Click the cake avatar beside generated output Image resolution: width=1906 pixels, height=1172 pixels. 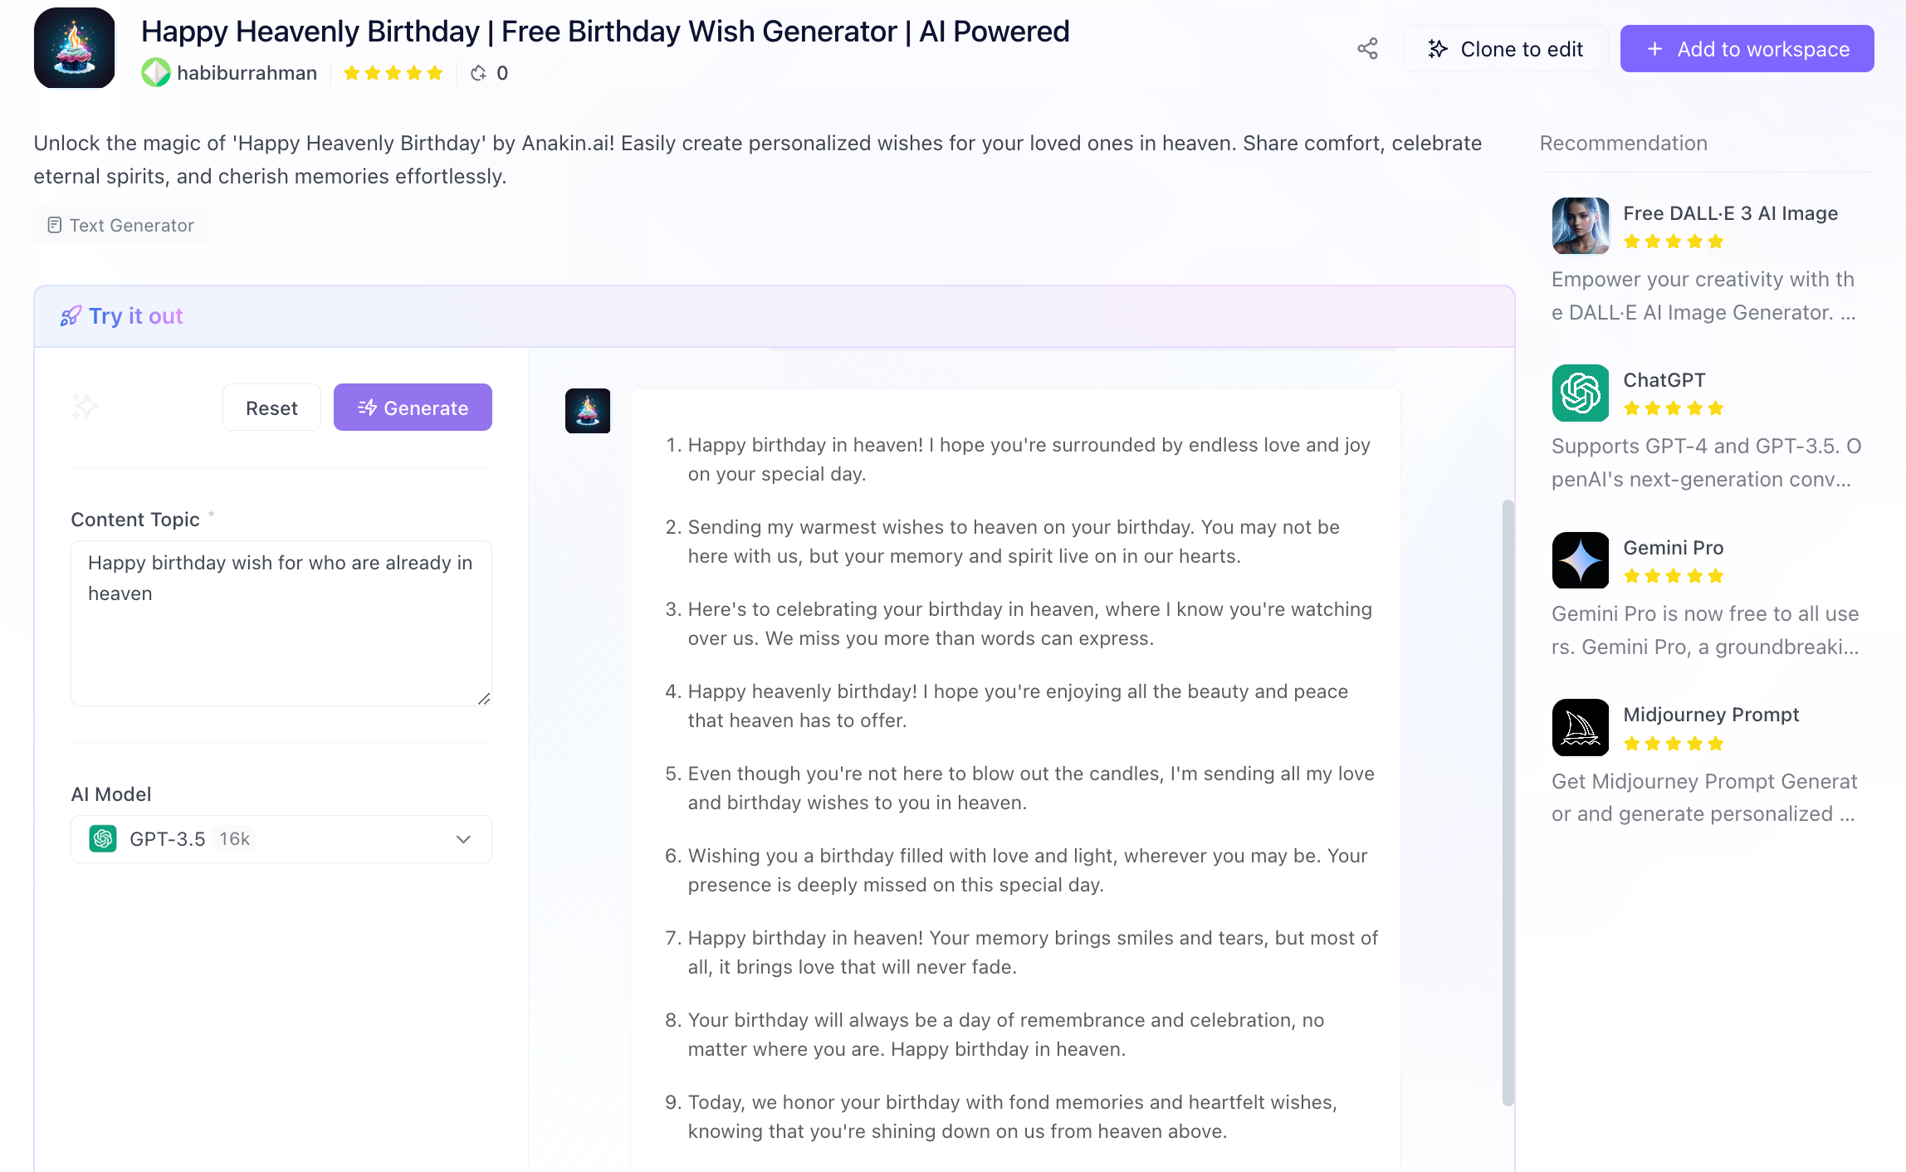point(588,411)
